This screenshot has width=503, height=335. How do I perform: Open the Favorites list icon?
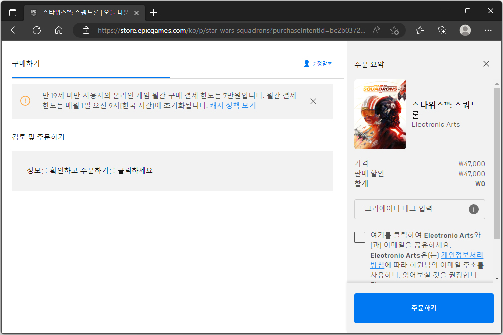tap(420, 30)
